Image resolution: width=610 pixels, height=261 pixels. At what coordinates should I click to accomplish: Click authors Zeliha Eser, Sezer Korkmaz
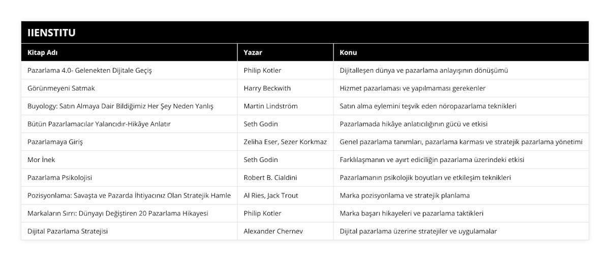click(285, 142)
